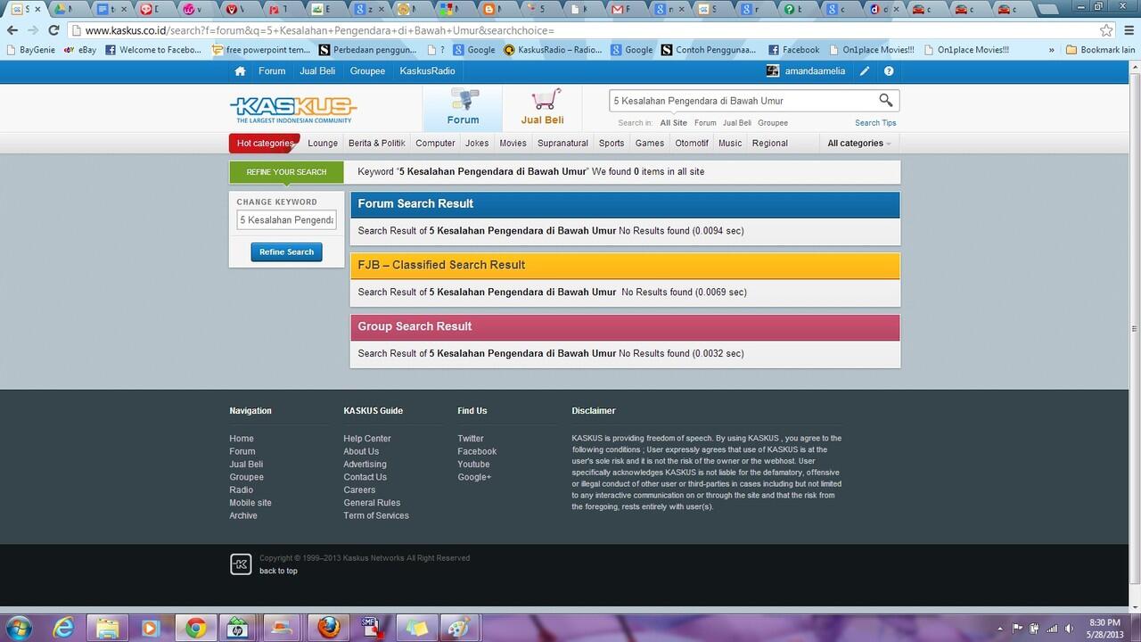The image size is (1141, 642).
Task: Open Movies category
Action: point(513,144)
